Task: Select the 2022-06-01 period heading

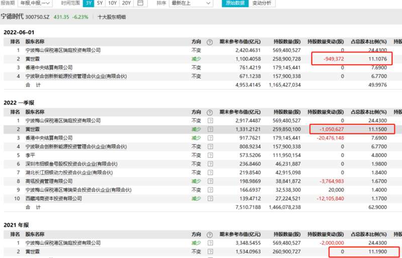Action: point(19,32)
